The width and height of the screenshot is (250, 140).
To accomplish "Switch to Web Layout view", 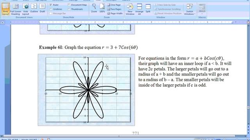I will click(x=25, y=9).
